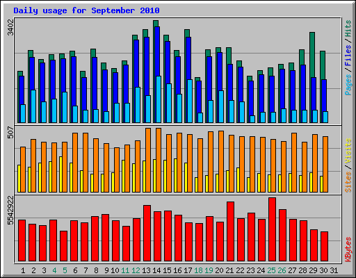356x278 pixels.
Task: Select the orange visits bar for day 20
Action: coord(221,161)
